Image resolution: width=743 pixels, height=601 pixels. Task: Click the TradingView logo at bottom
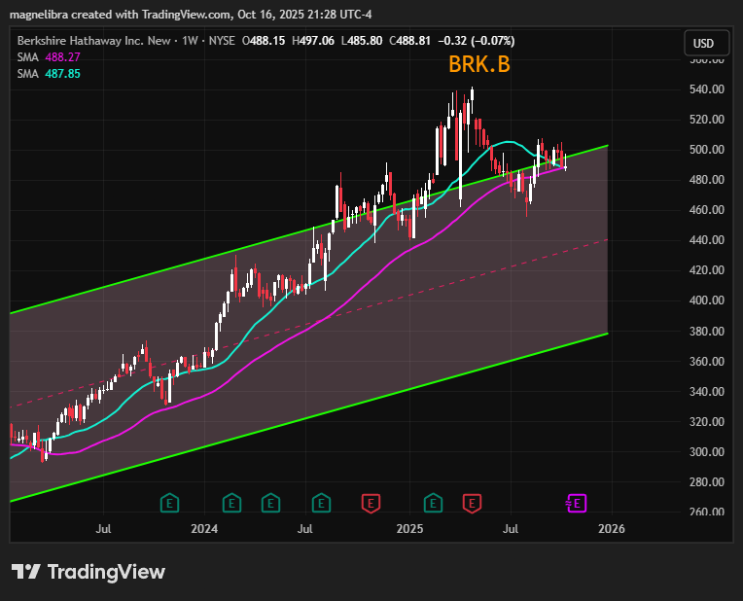(x=88, y=572)
